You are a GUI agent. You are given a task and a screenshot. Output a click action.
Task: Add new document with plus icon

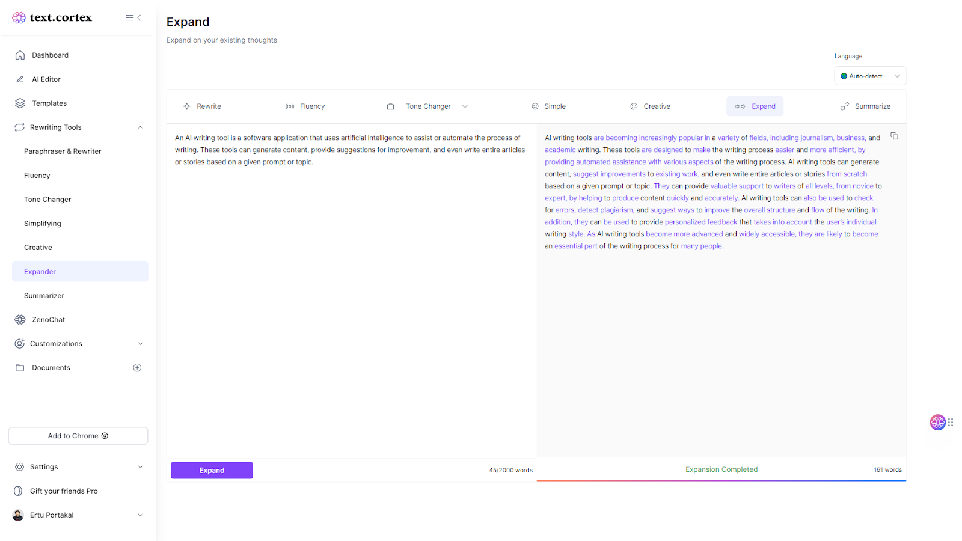(x=137, y=368)
